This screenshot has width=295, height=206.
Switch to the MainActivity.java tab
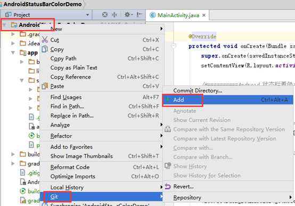click(x=178, y=15)
